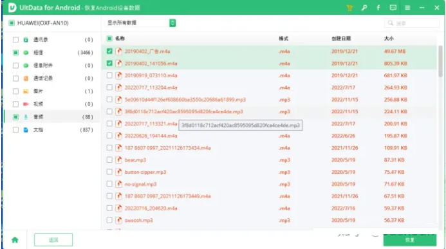Check the 20220717_113204.m4a checkbox
The height and width of the screenshot is (249, 446).
tap(109, 88)
